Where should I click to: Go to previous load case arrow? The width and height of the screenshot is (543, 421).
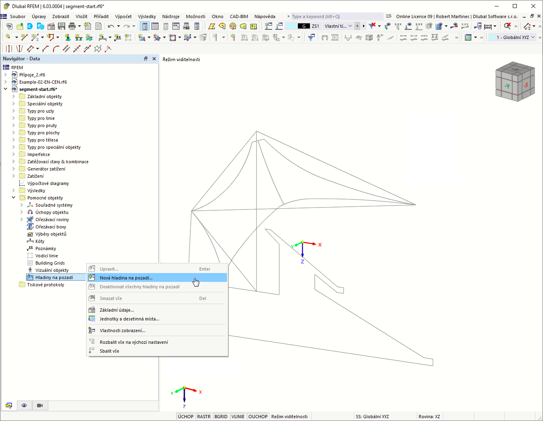pyautogui.click(x=357, y=26)
